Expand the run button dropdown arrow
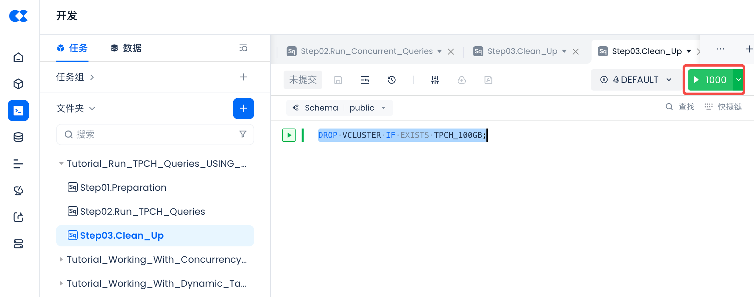Screen dimensions: 754x297 [739, 80]
